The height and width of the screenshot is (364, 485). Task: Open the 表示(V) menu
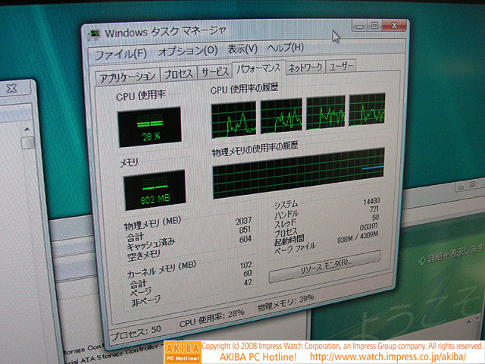click(242, 49)
